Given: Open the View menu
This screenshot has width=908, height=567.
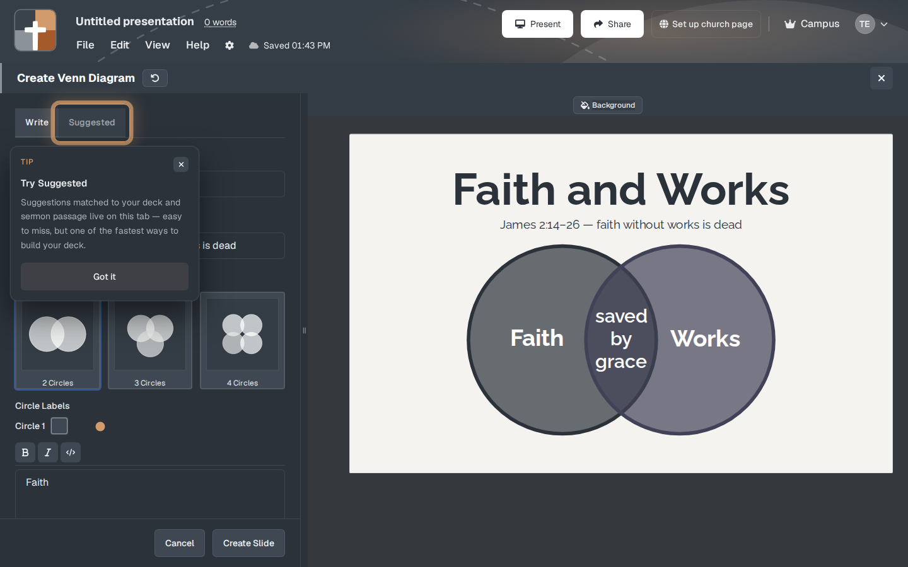Looking at the screenshot, I should click(x=158, y=45).
